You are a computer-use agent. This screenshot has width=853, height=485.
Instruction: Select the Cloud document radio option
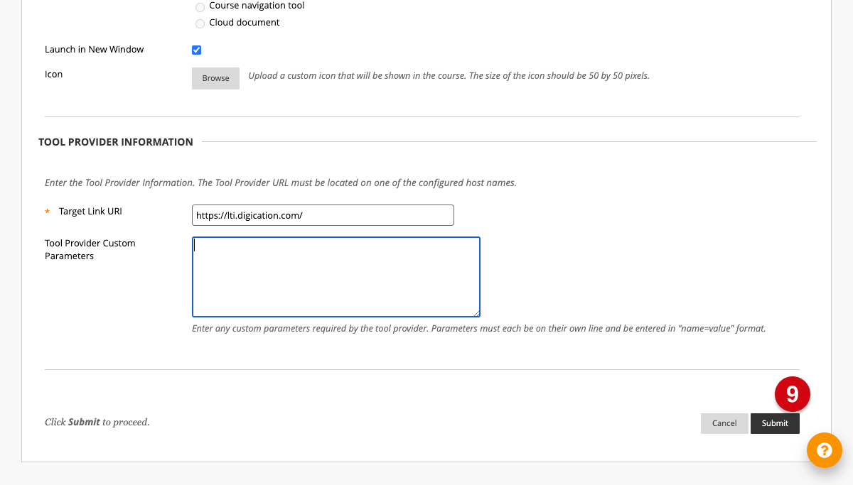[x=200, y=24]
